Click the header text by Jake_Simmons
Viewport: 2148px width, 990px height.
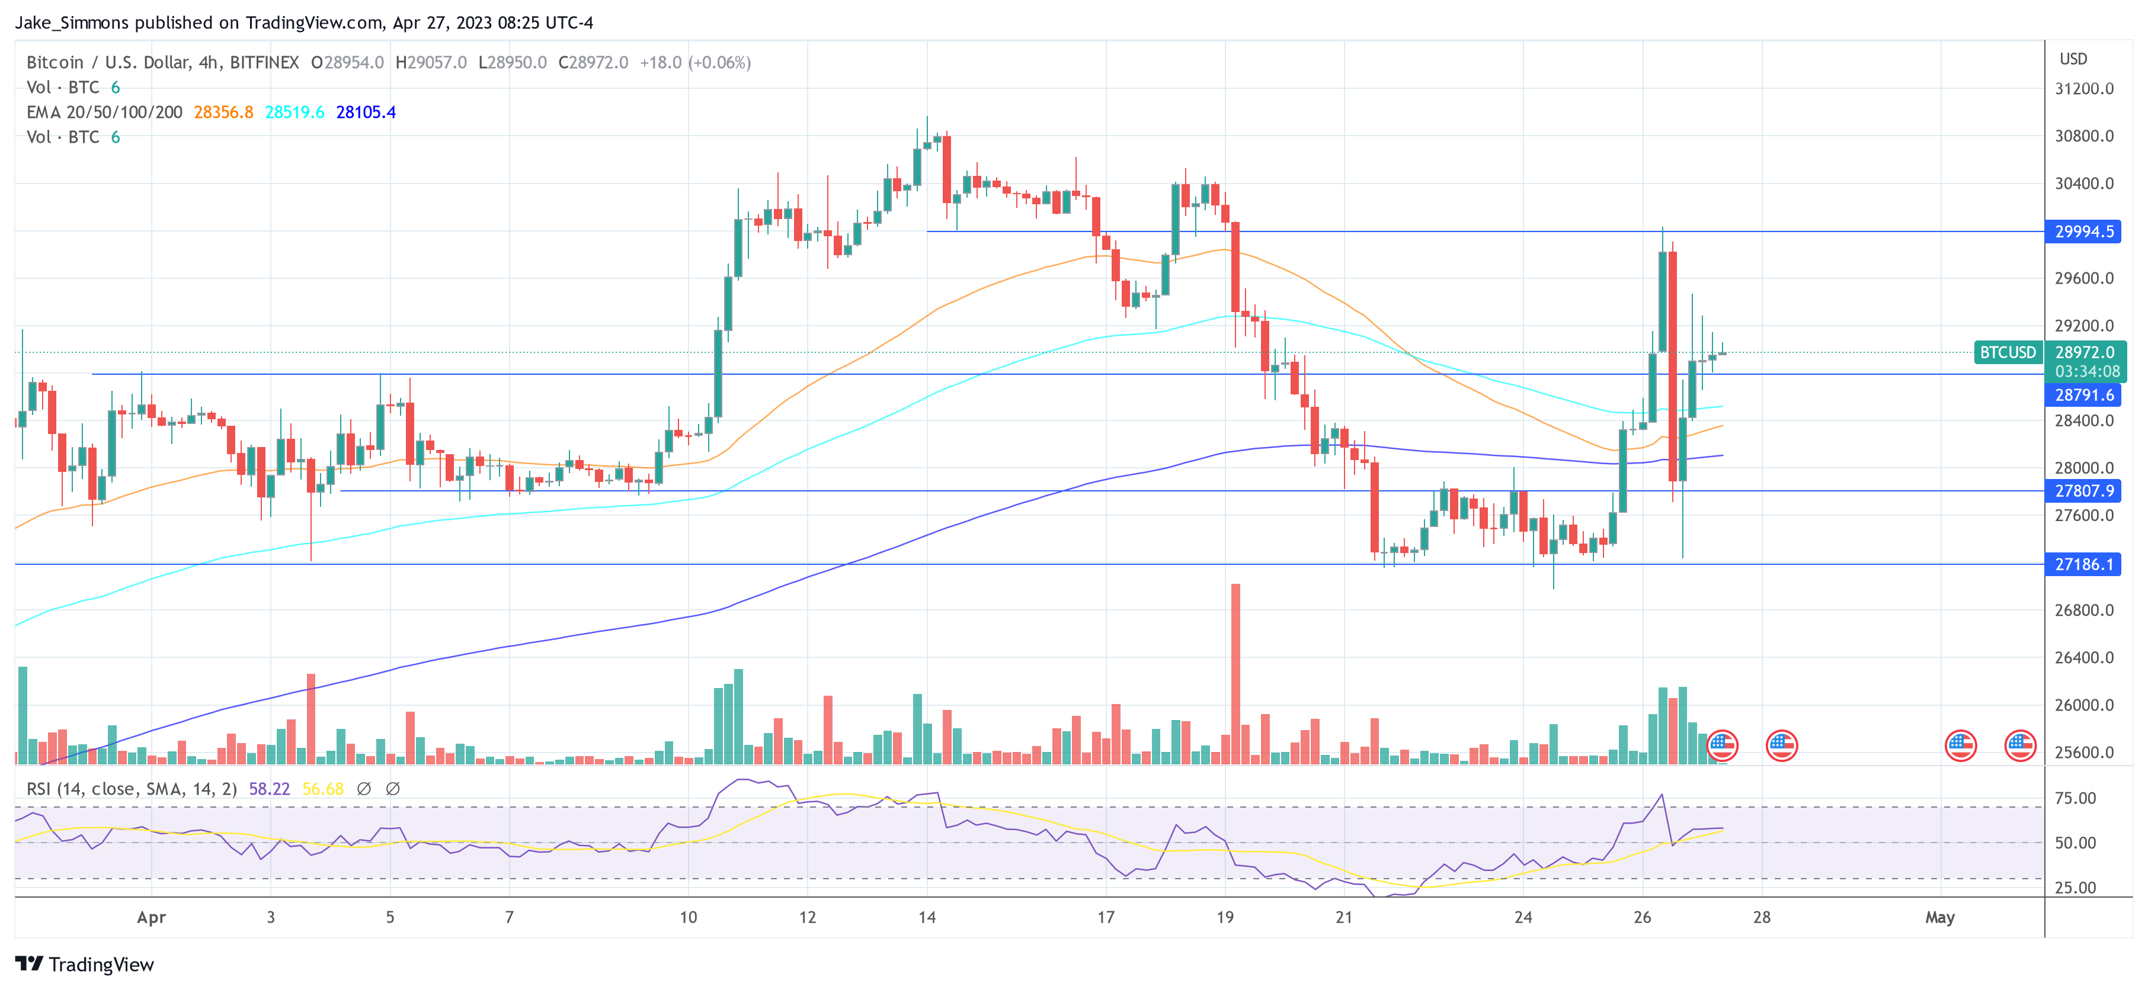click(x=303, y=22)
